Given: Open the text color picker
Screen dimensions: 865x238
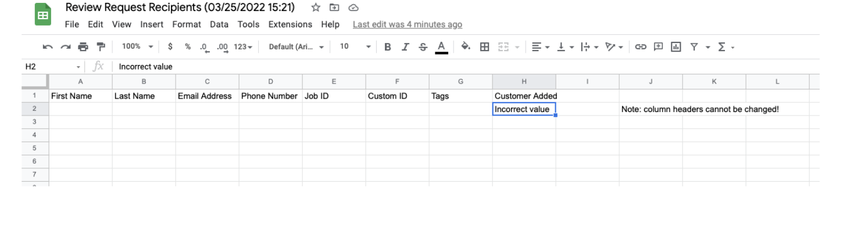Looking at the screenshot, I should (442, 47).
